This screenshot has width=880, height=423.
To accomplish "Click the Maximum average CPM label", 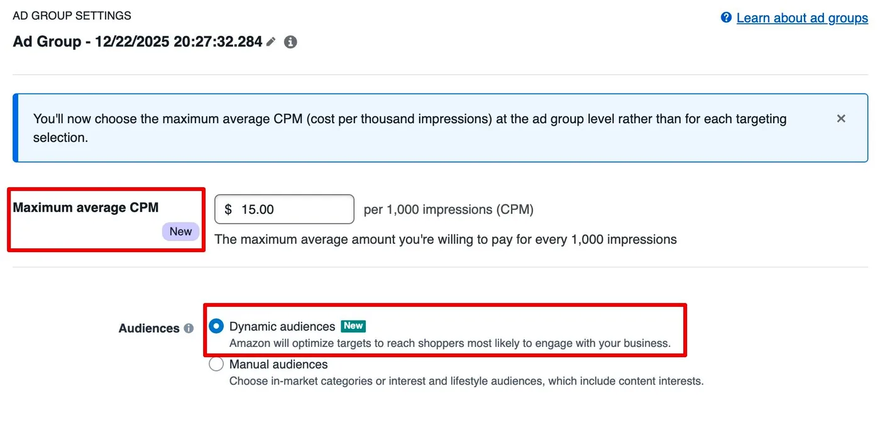I will coord(85,207).
